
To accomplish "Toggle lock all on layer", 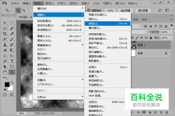I will click(x=151, y=38).
